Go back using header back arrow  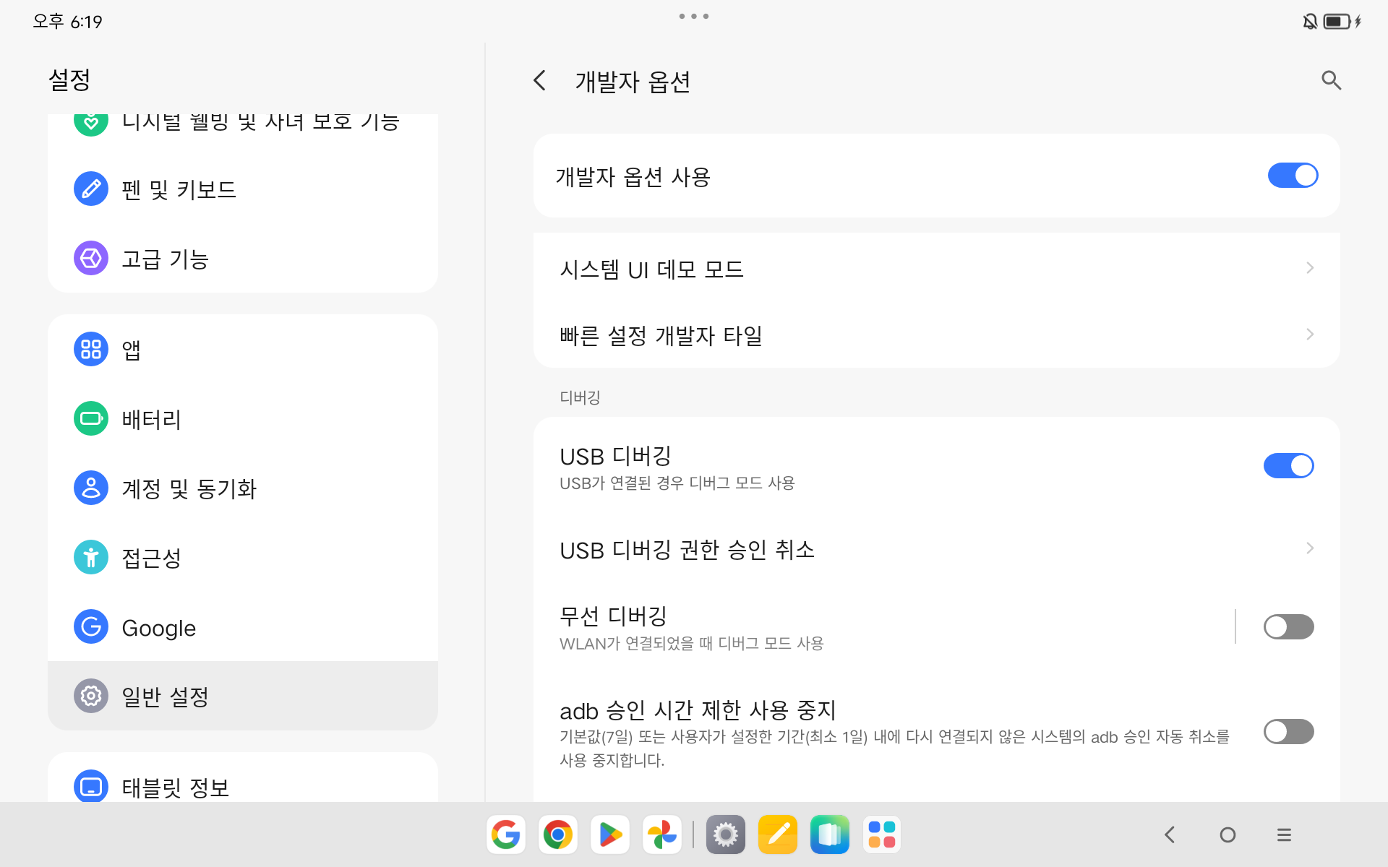pyautogui.click(x=539, y=80)
